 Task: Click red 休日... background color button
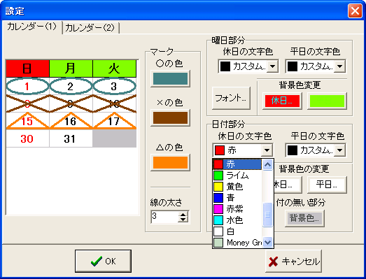pyautogui.click(x=282, y=101)
